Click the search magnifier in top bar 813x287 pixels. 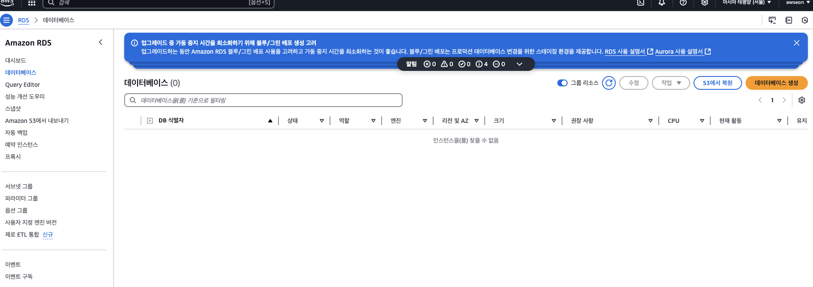tap(51, 3)
